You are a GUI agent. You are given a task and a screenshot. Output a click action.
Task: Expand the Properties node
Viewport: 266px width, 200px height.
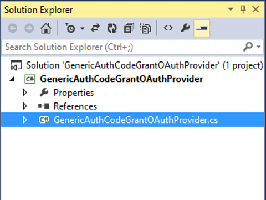25,93
